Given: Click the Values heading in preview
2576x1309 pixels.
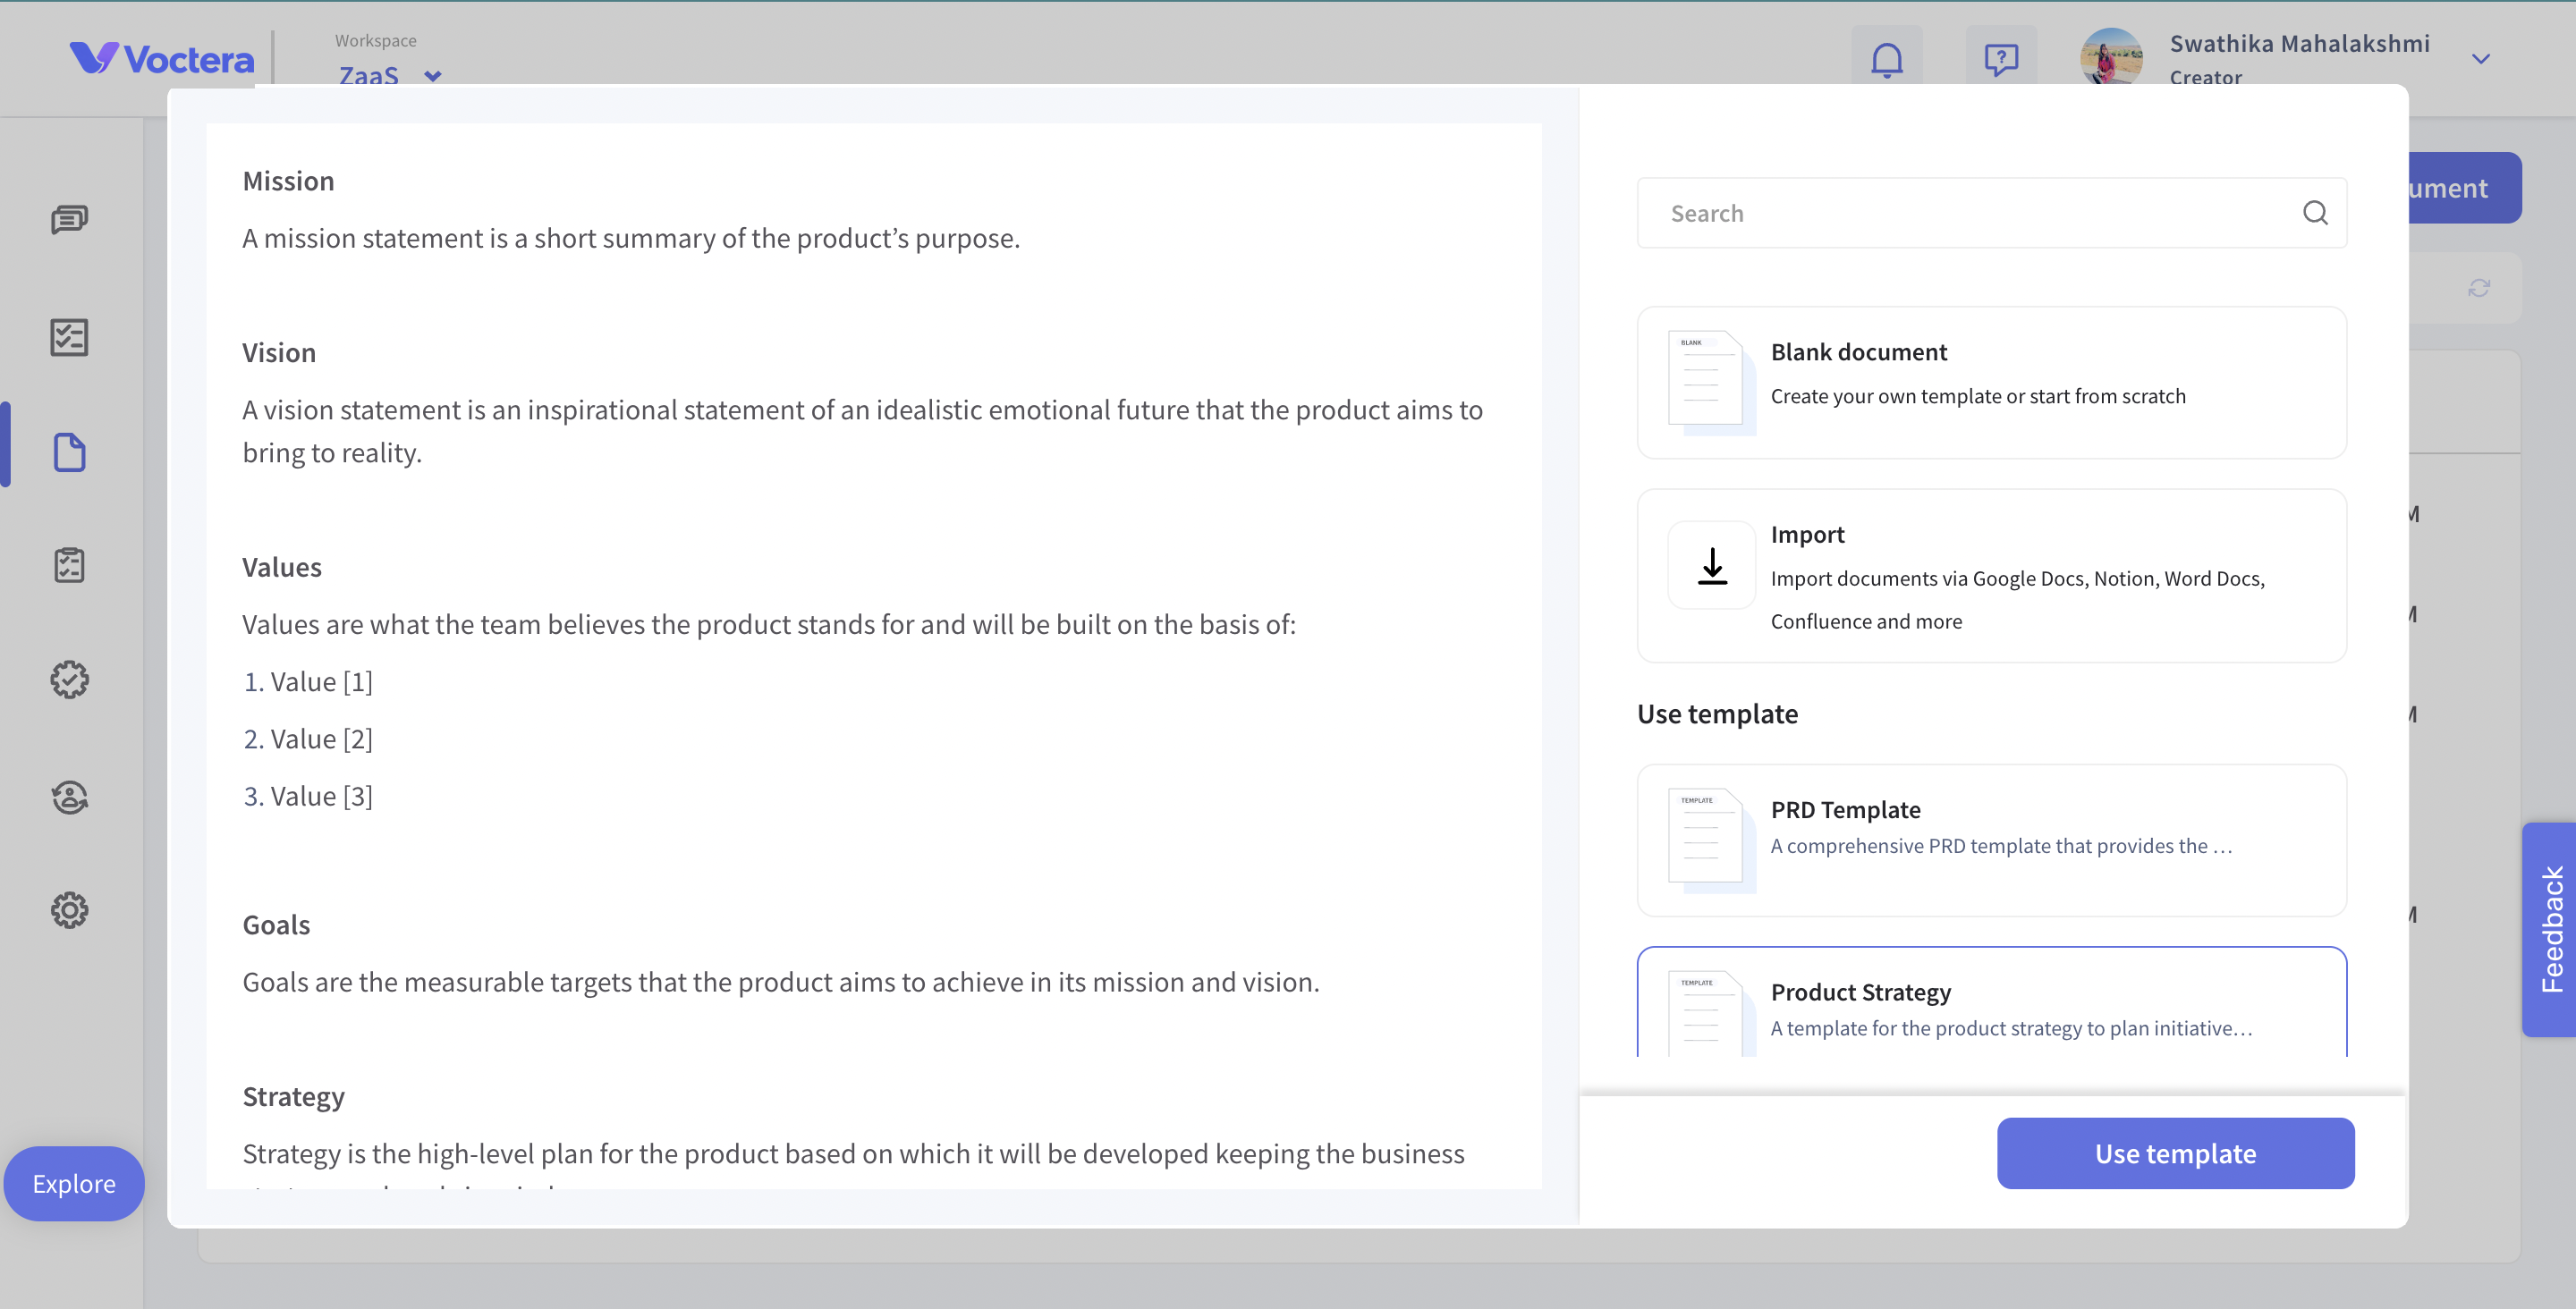Looking at the screenshot, I should click(282, 567).
